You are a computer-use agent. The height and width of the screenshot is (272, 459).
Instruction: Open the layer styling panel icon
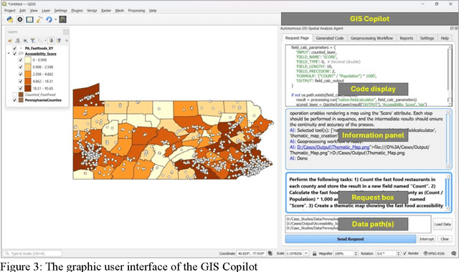point(10,41)
